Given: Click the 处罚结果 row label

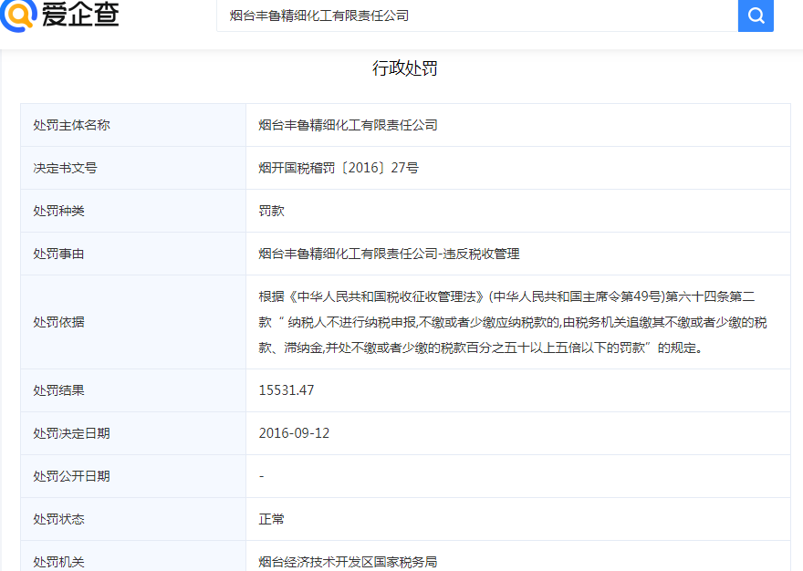Looking at the screenshot, I should tap(58, 390).
